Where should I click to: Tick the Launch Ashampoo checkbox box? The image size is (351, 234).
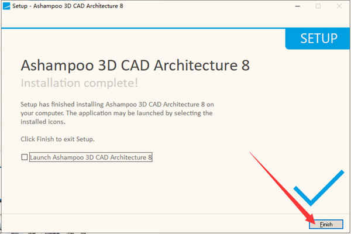(24, 157)
